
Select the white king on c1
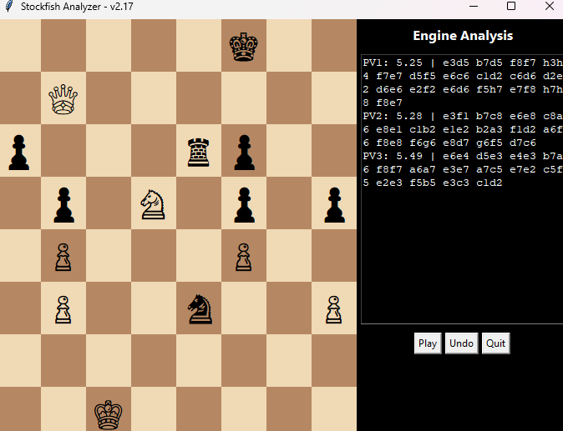pyautogui.click(x=108, y=414)
